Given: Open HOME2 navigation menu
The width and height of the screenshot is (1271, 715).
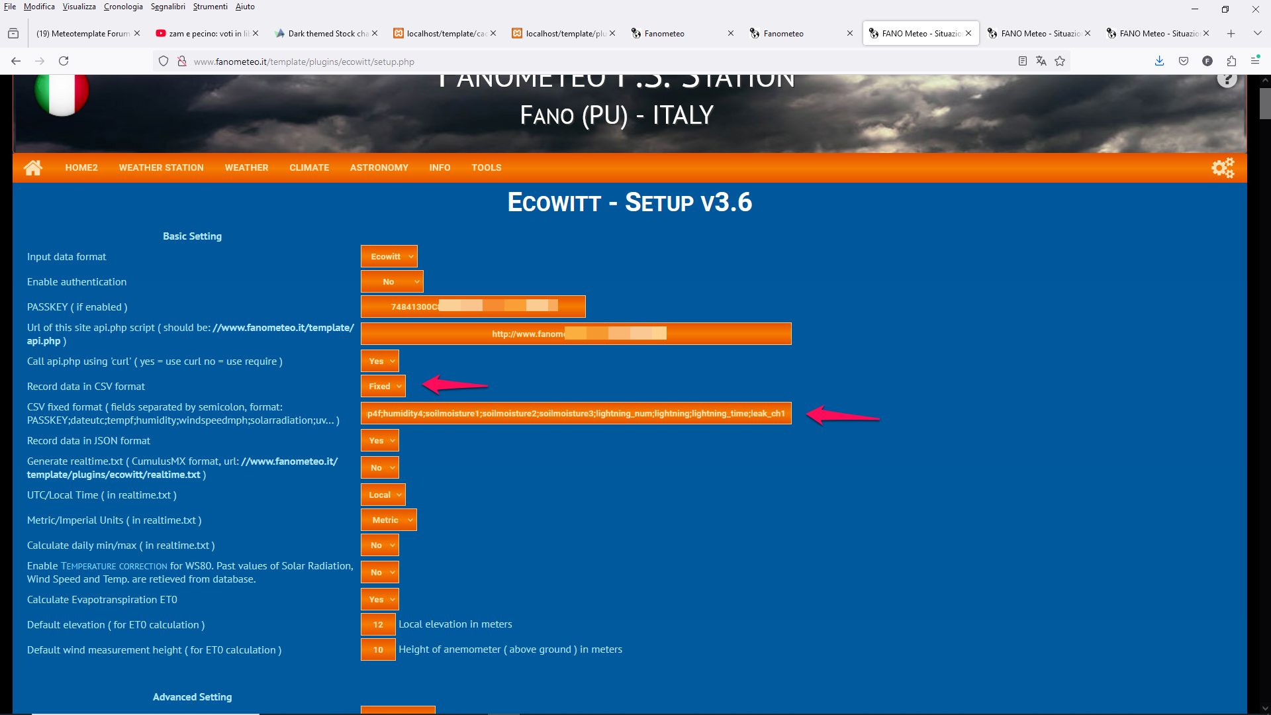Looking at the screenshot, I should click(81, 167).
